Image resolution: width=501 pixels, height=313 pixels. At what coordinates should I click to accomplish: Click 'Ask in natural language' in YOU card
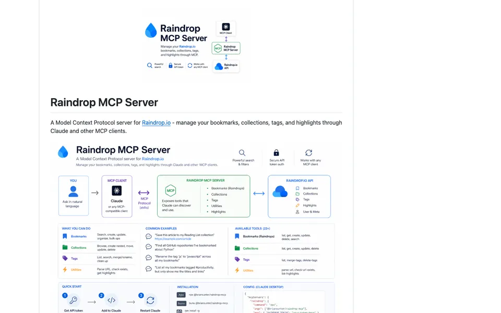point(73,204)
